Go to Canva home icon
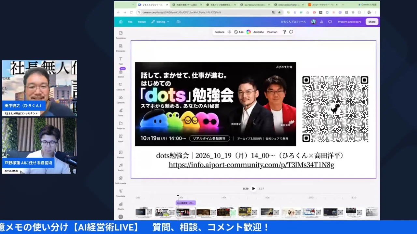This screenshot has height=234, width=417. (121, 22)
